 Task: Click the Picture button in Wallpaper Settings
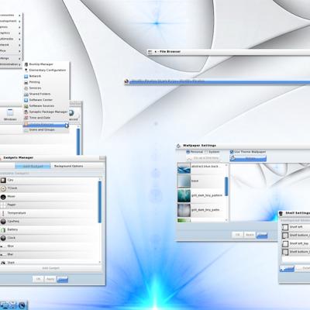coord(248,158)
